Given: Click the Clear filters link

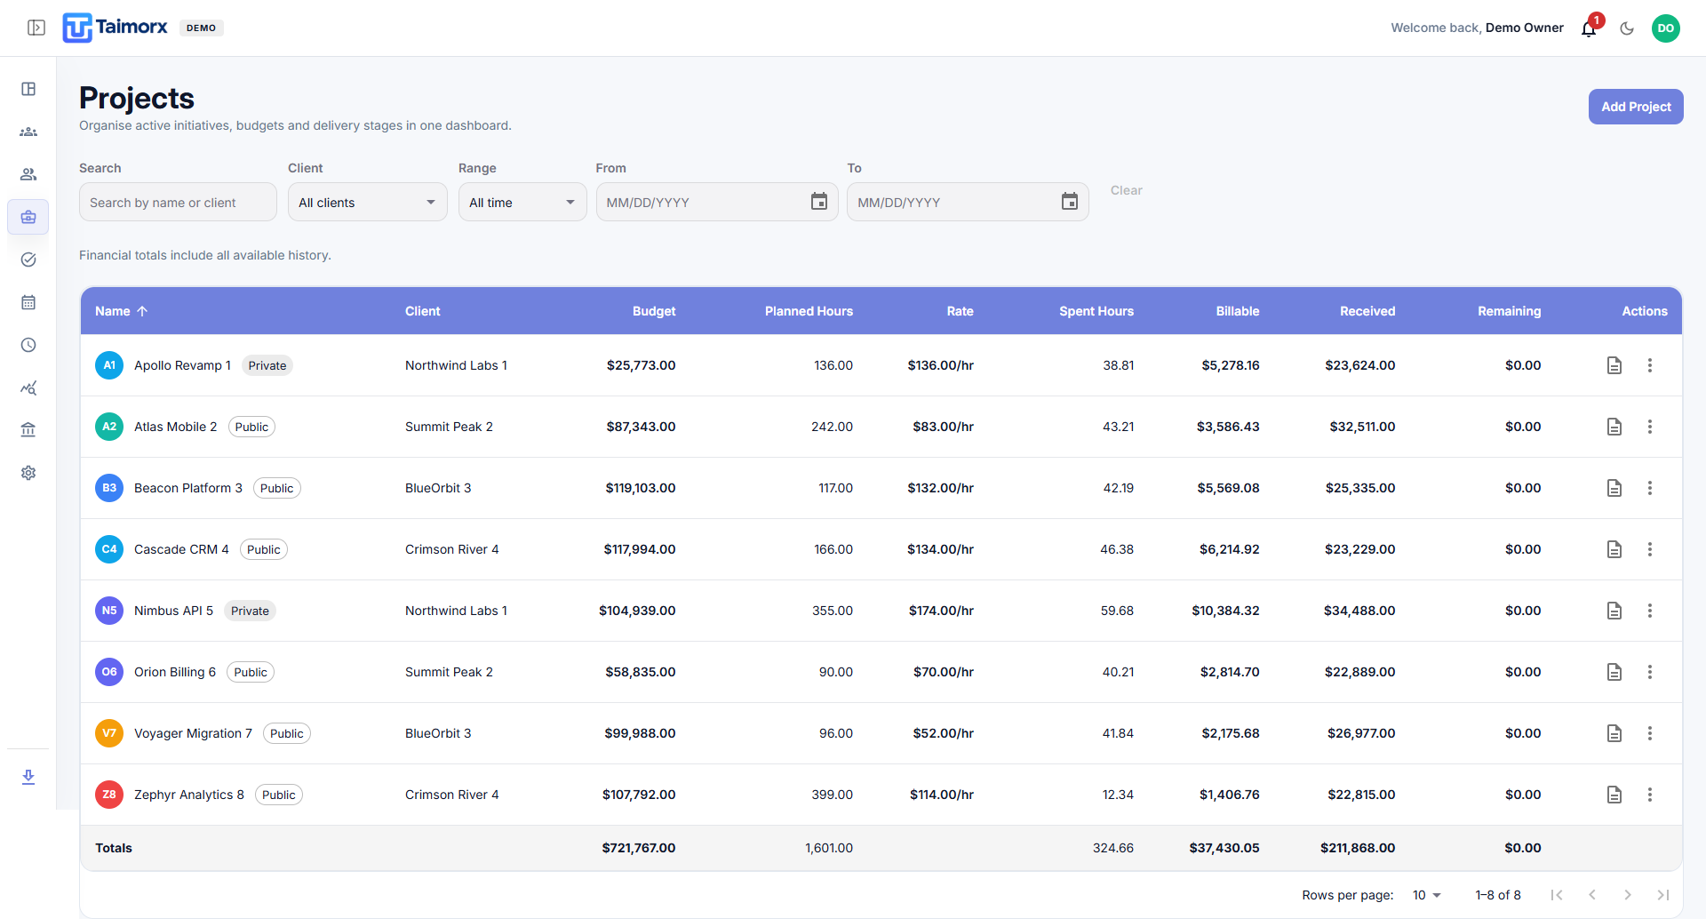Looking at the screenshot, I should tap(1126, 190).
